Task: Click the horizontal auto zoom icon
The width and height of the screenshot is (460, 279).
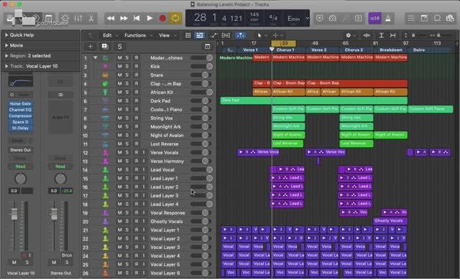Action: tap(393, 35)
